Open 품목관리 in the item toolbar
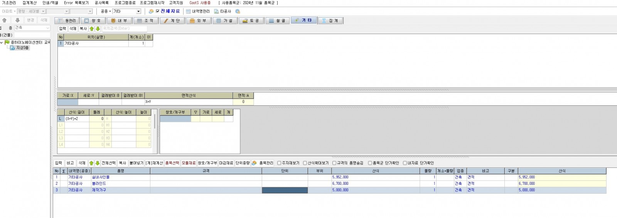The image size is (617, 218). click(263, 163)
